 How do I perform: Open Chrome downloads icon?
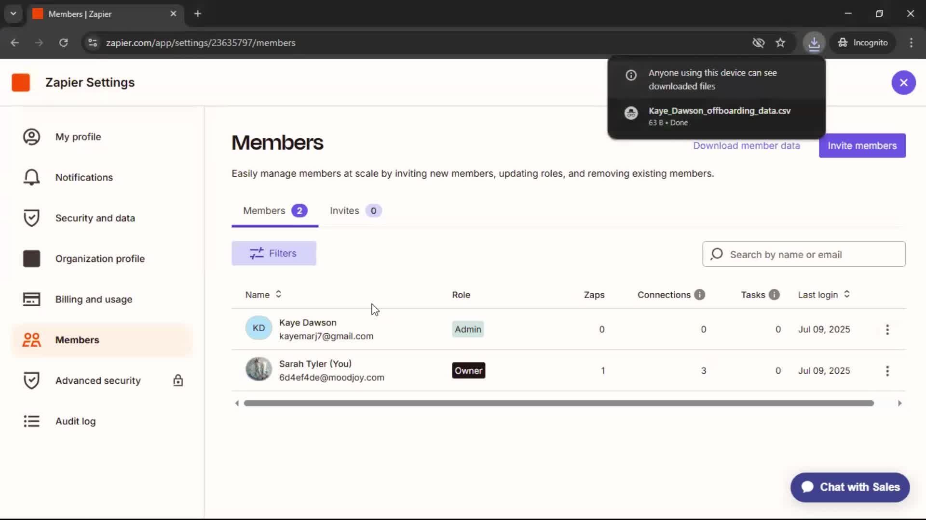coord(814,43)
